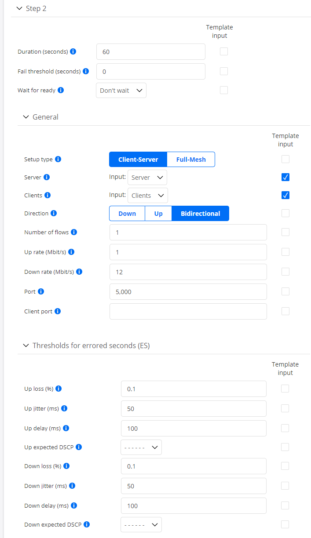Collapse the Thresholds for errored seconds section

coord(26,345)
